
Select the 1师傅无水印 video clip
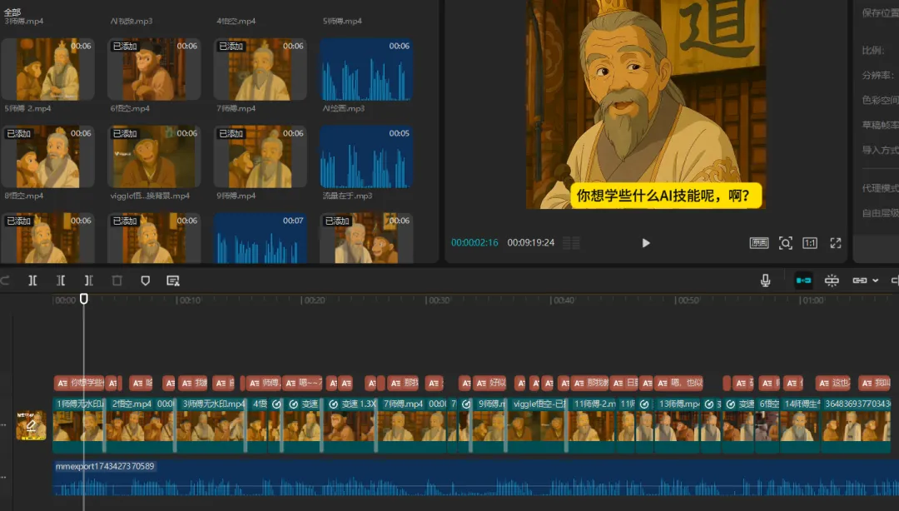pyautogui.click(x=78, y=425)
